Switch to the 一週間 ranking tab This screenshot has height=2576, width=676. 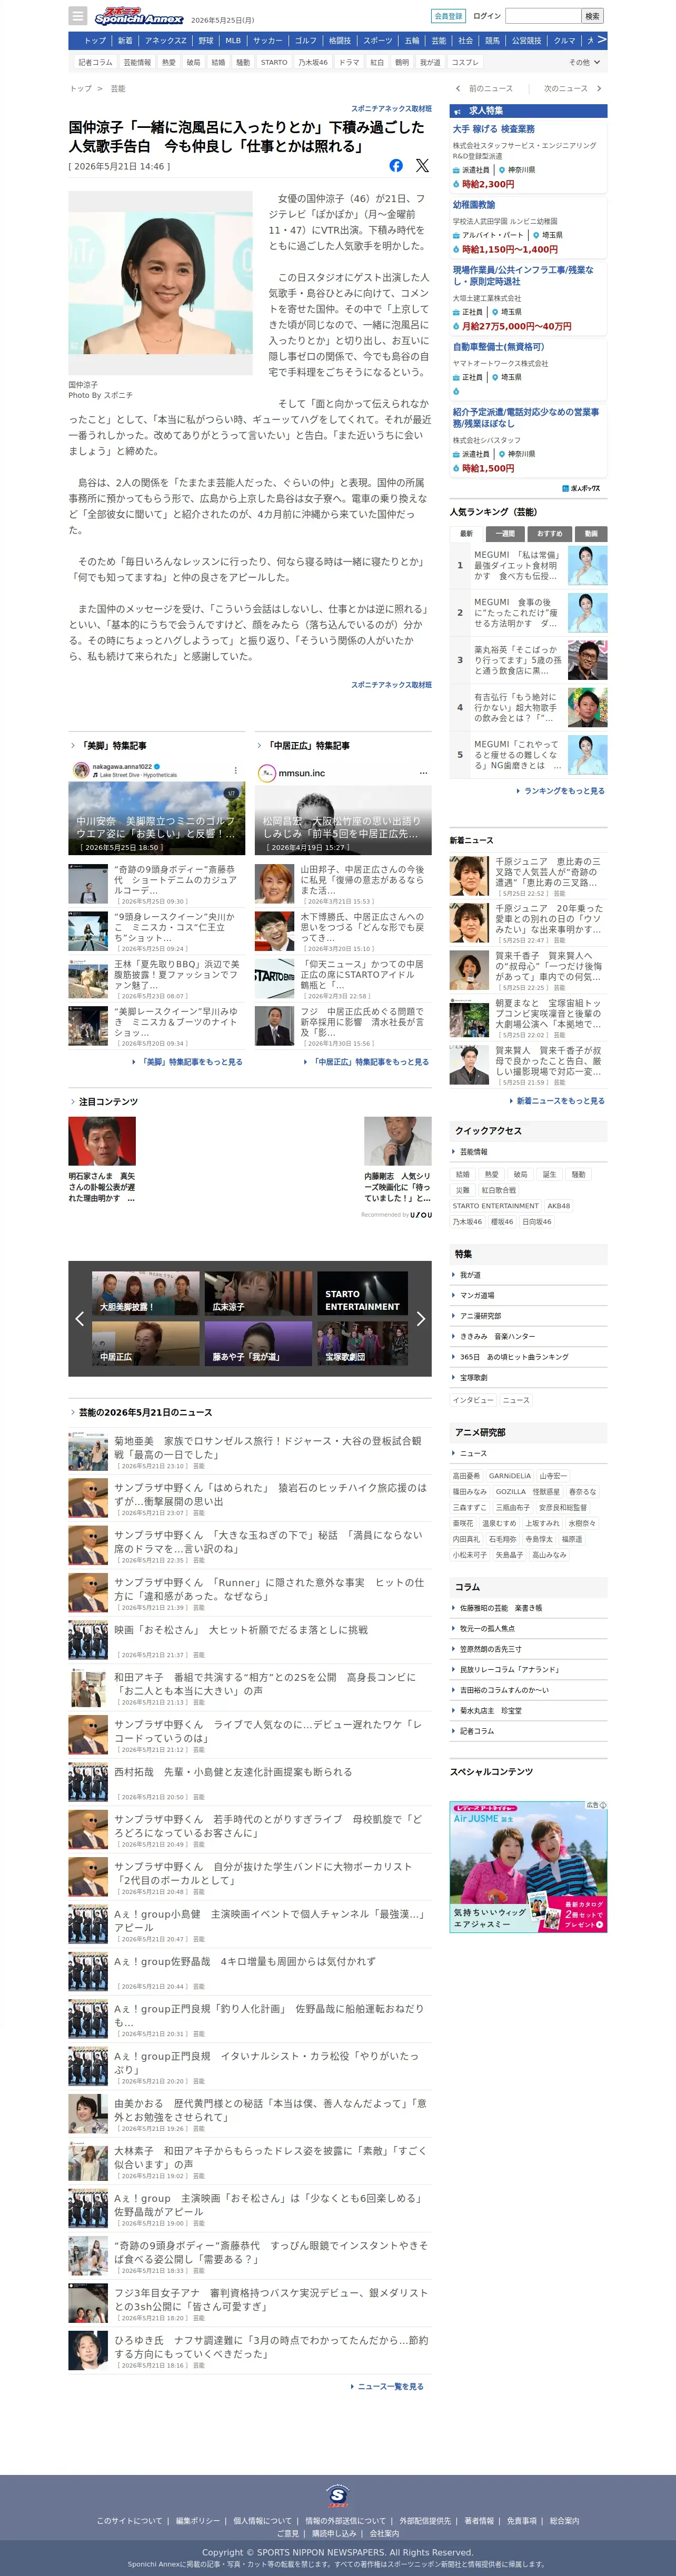[x=506, y=534]
